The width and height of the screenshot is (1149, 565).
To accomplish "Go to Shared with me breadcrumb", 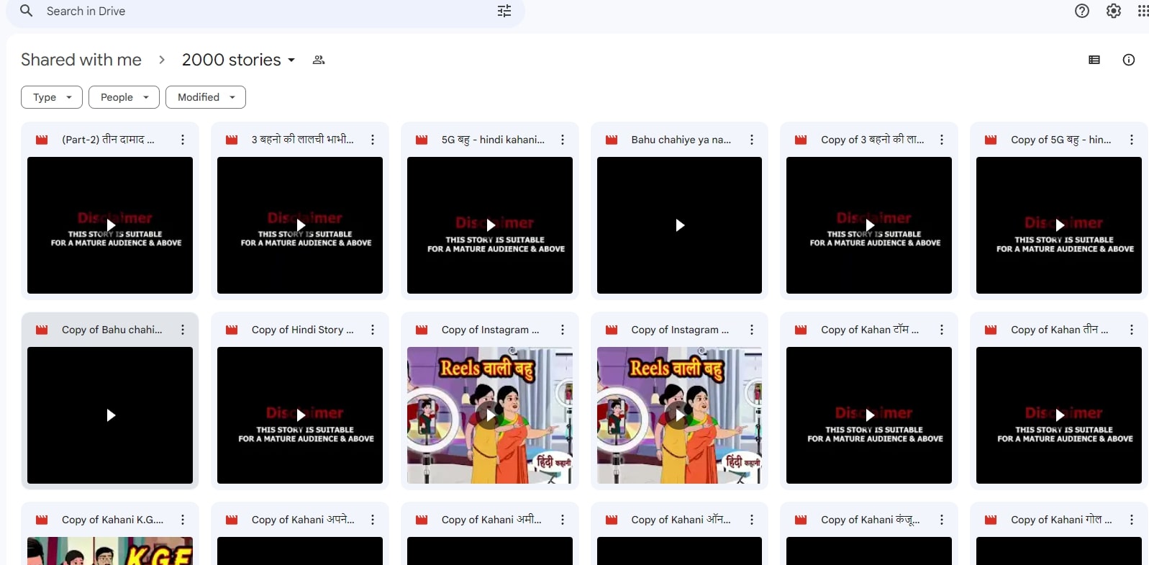I will point(81,60).
